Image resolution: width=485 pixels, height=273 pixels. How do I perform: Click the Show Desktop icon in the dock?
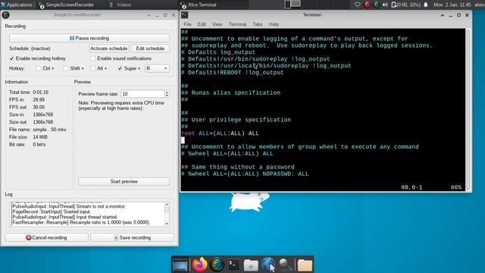pos(180,265)
